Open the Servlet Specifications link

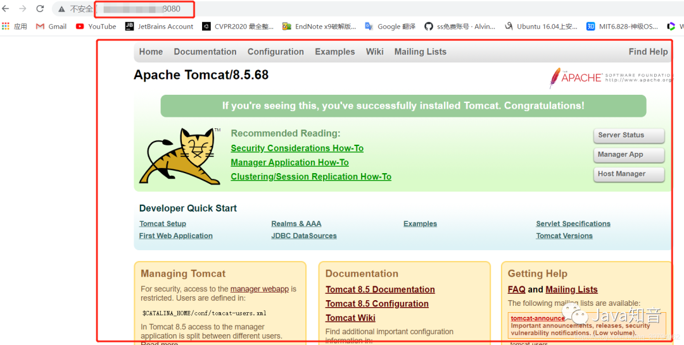pyautogui.click(x=573, y=224)
